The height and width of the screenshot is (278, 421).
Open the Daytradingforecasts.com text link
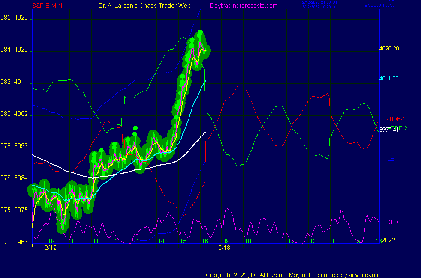[244, 6]
